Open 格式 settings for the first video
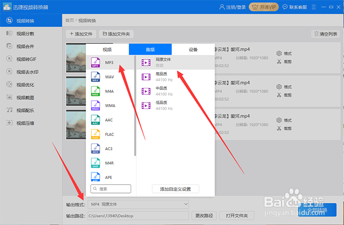 pyautogui.click(x=284, y=54)
